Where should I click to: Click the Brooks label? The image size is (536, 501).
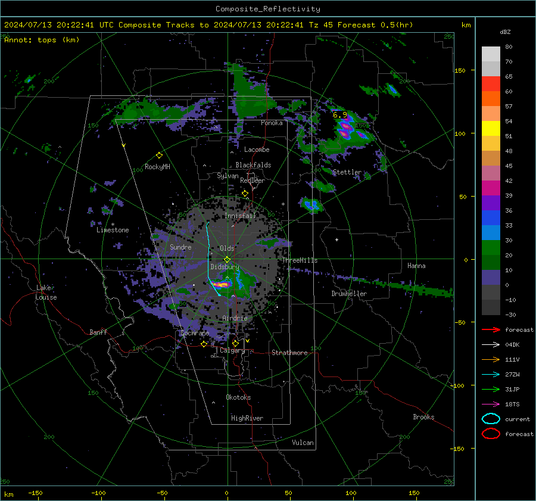pyautogui.click(x=423, y=417)
